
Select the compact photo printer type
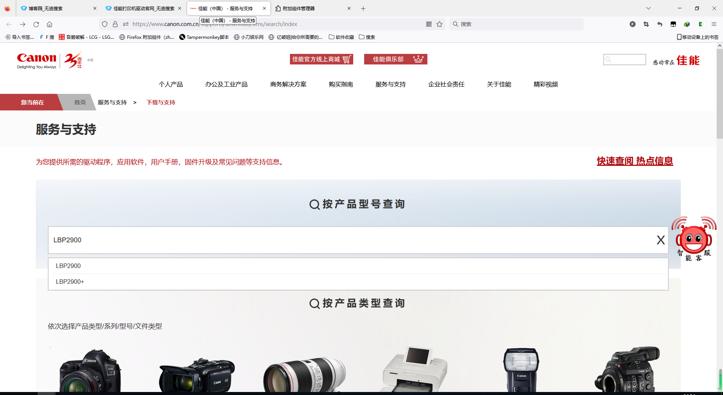pos(415,369)
